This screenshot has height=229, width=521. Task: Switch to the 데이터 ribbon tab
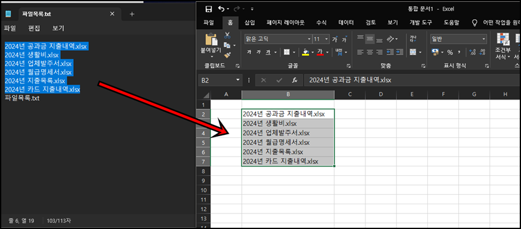click(x=346, y=22)
